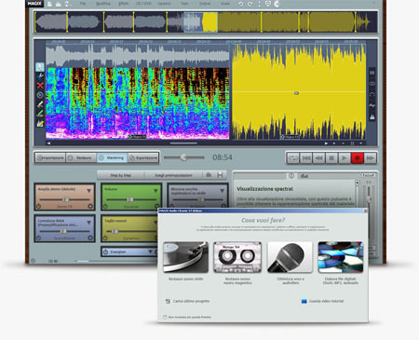Screen dimensions: 419x340
Task: Click the green Volume module slider handle
Action: tap(130, 199)
